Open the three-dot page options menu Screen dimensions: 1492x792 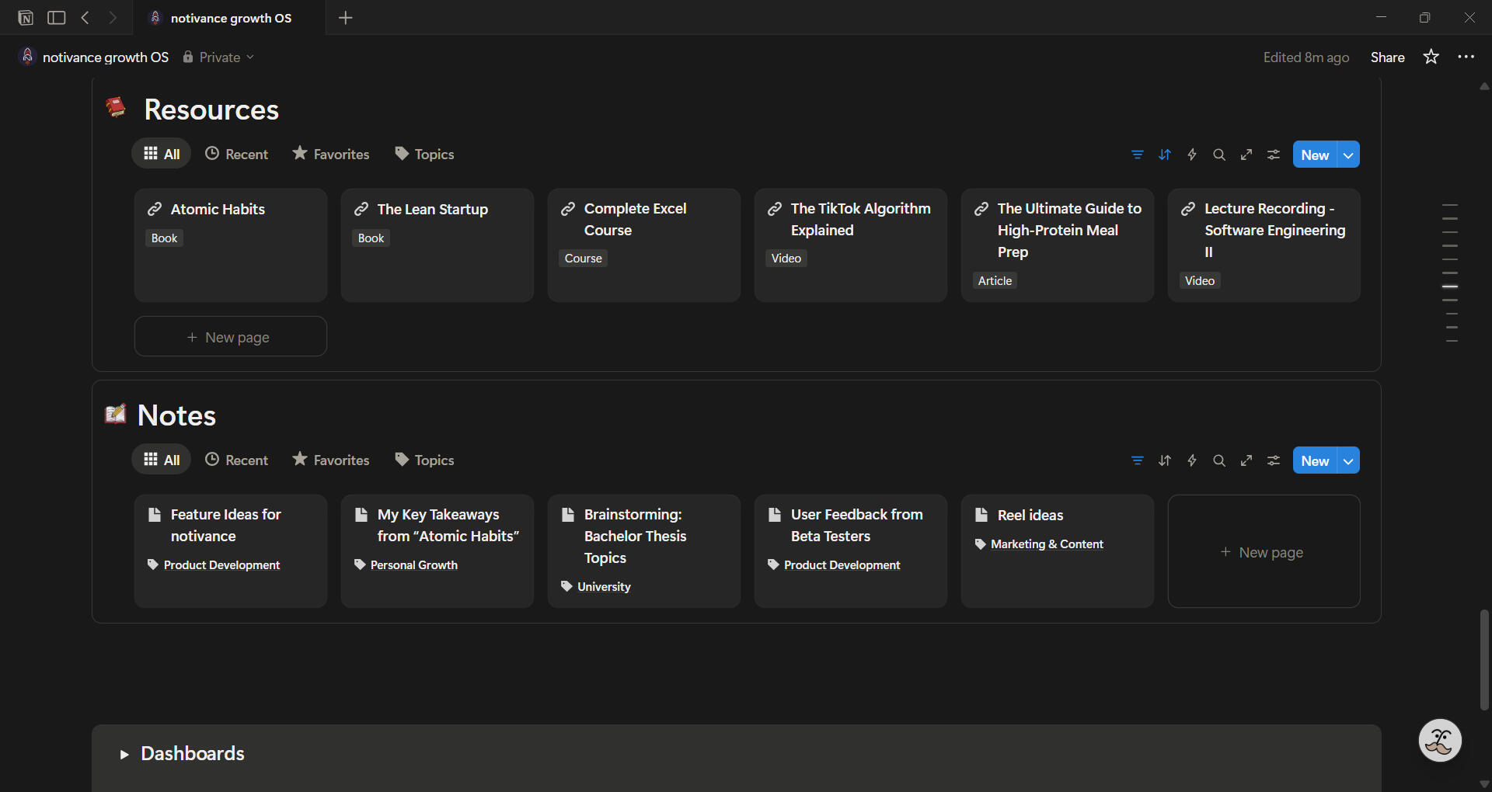1466,57
